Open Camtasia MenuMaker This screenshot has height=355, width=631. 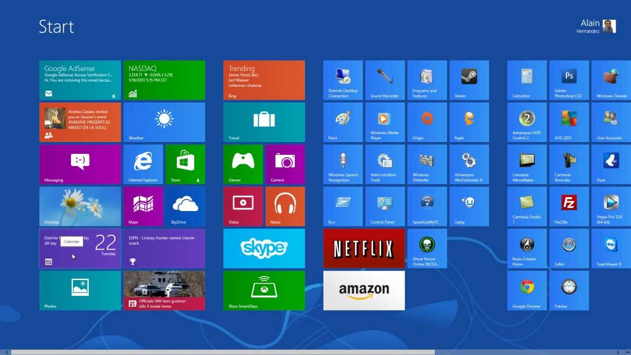(527, 164)
